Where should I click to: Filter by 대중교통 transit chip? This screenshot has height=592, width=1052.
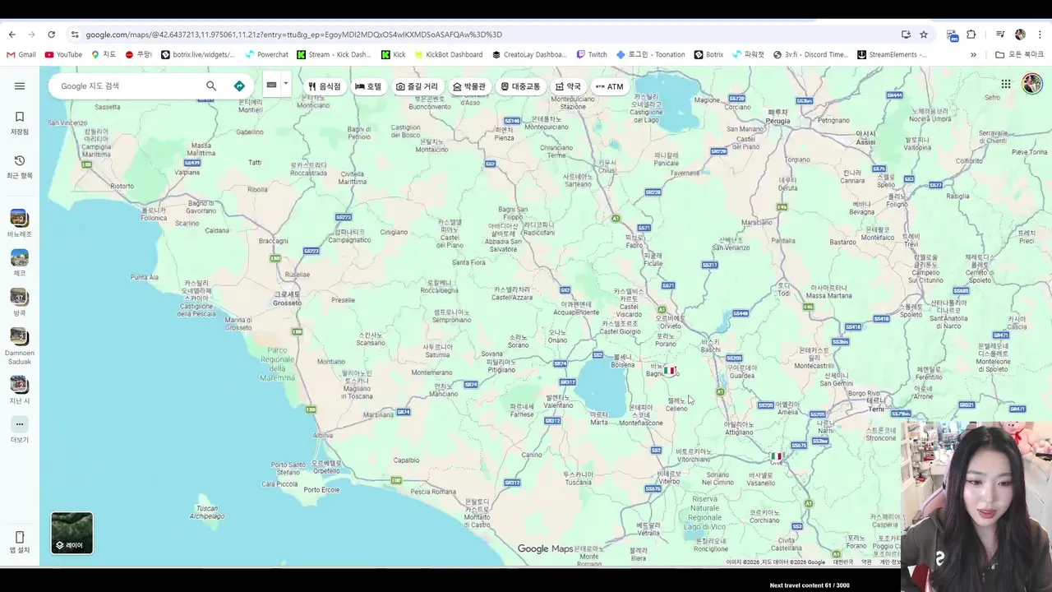click(x=521, y=86)
